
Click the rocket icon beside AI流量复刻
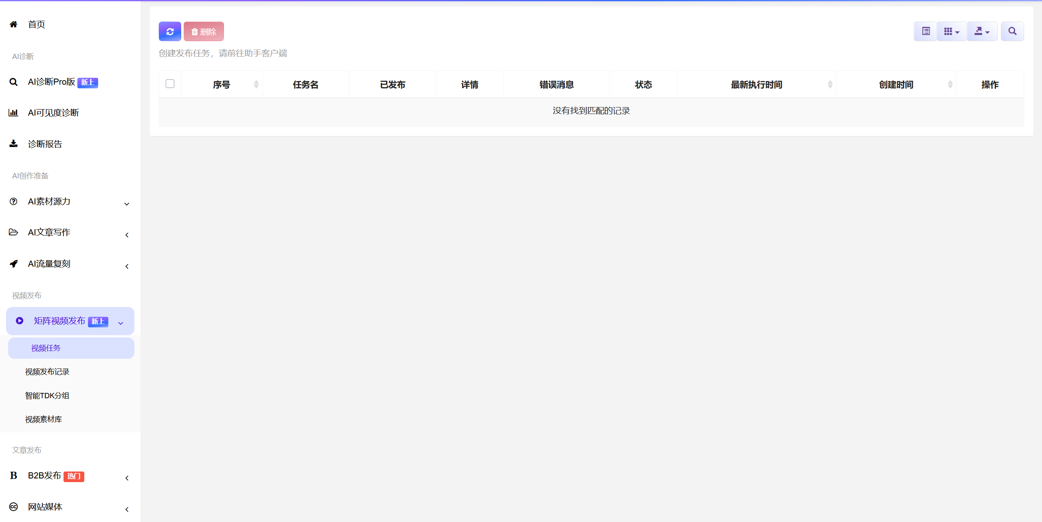coord(13,264)
